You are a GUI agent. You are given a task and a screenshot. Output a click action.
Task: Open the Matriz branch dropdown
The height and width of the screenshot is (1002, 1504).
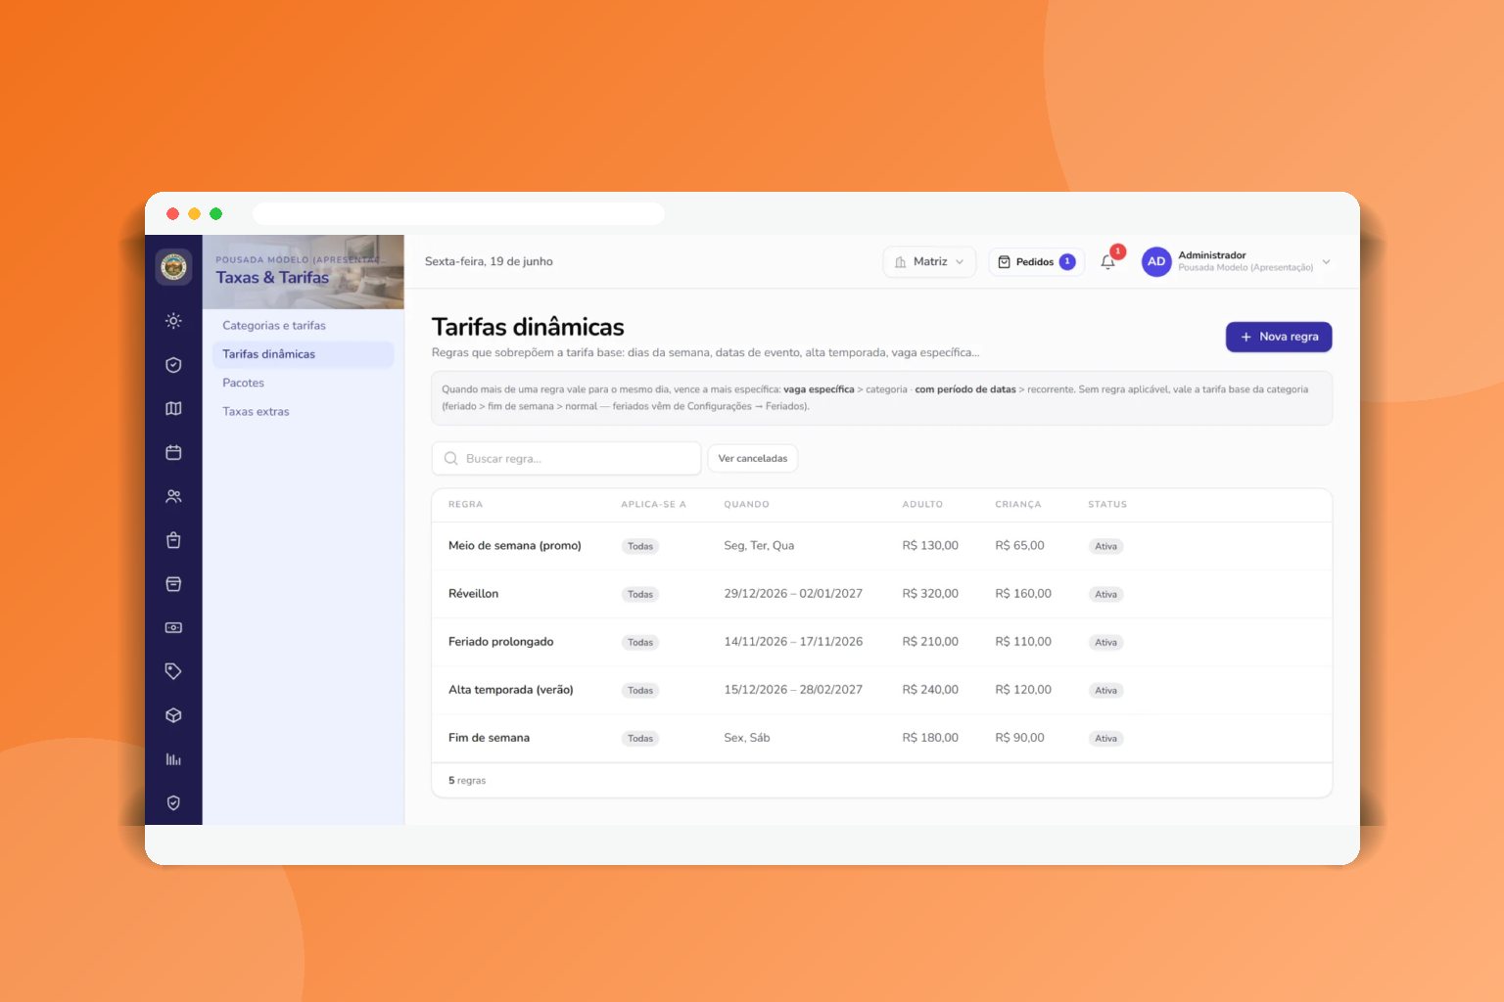[x=929, y=262]
